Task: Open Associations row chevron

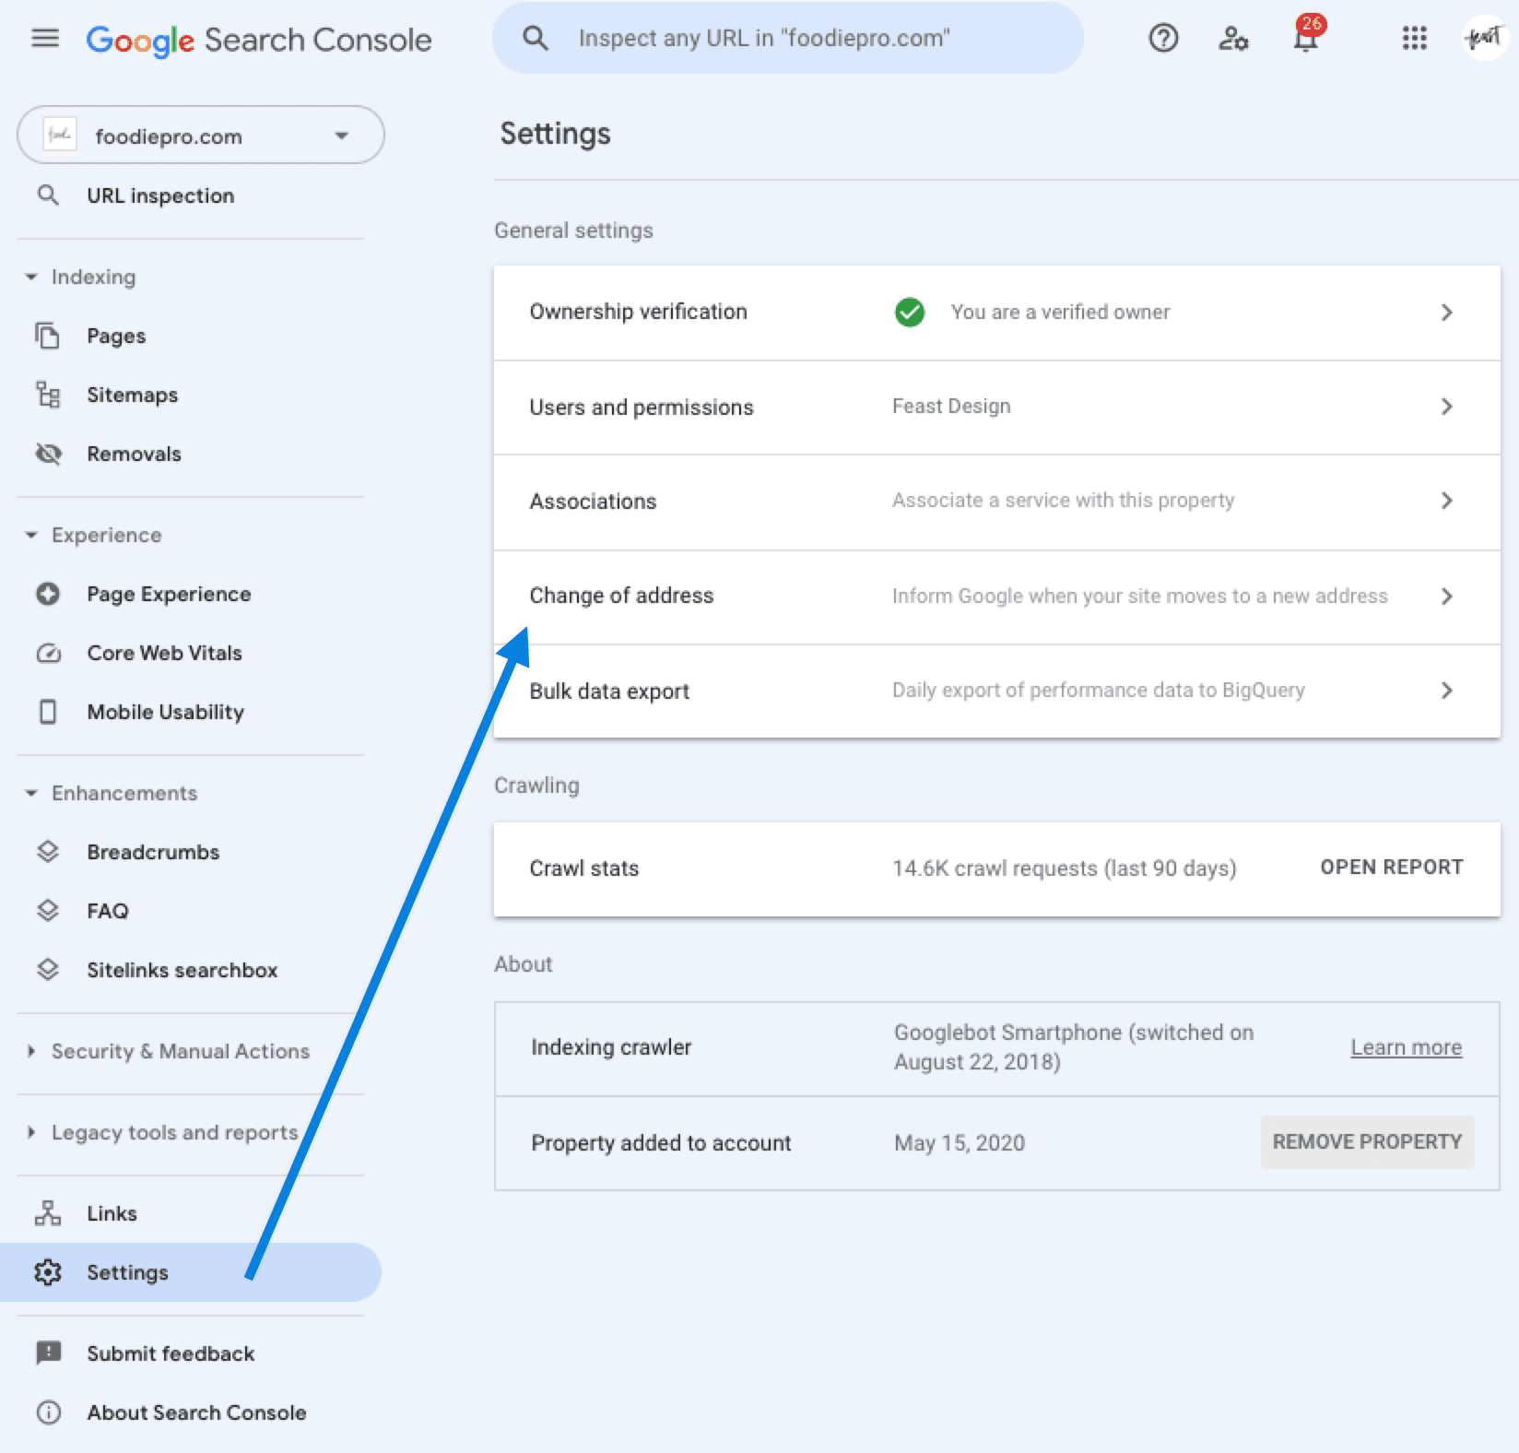Action: click(x=1447, y=501)
